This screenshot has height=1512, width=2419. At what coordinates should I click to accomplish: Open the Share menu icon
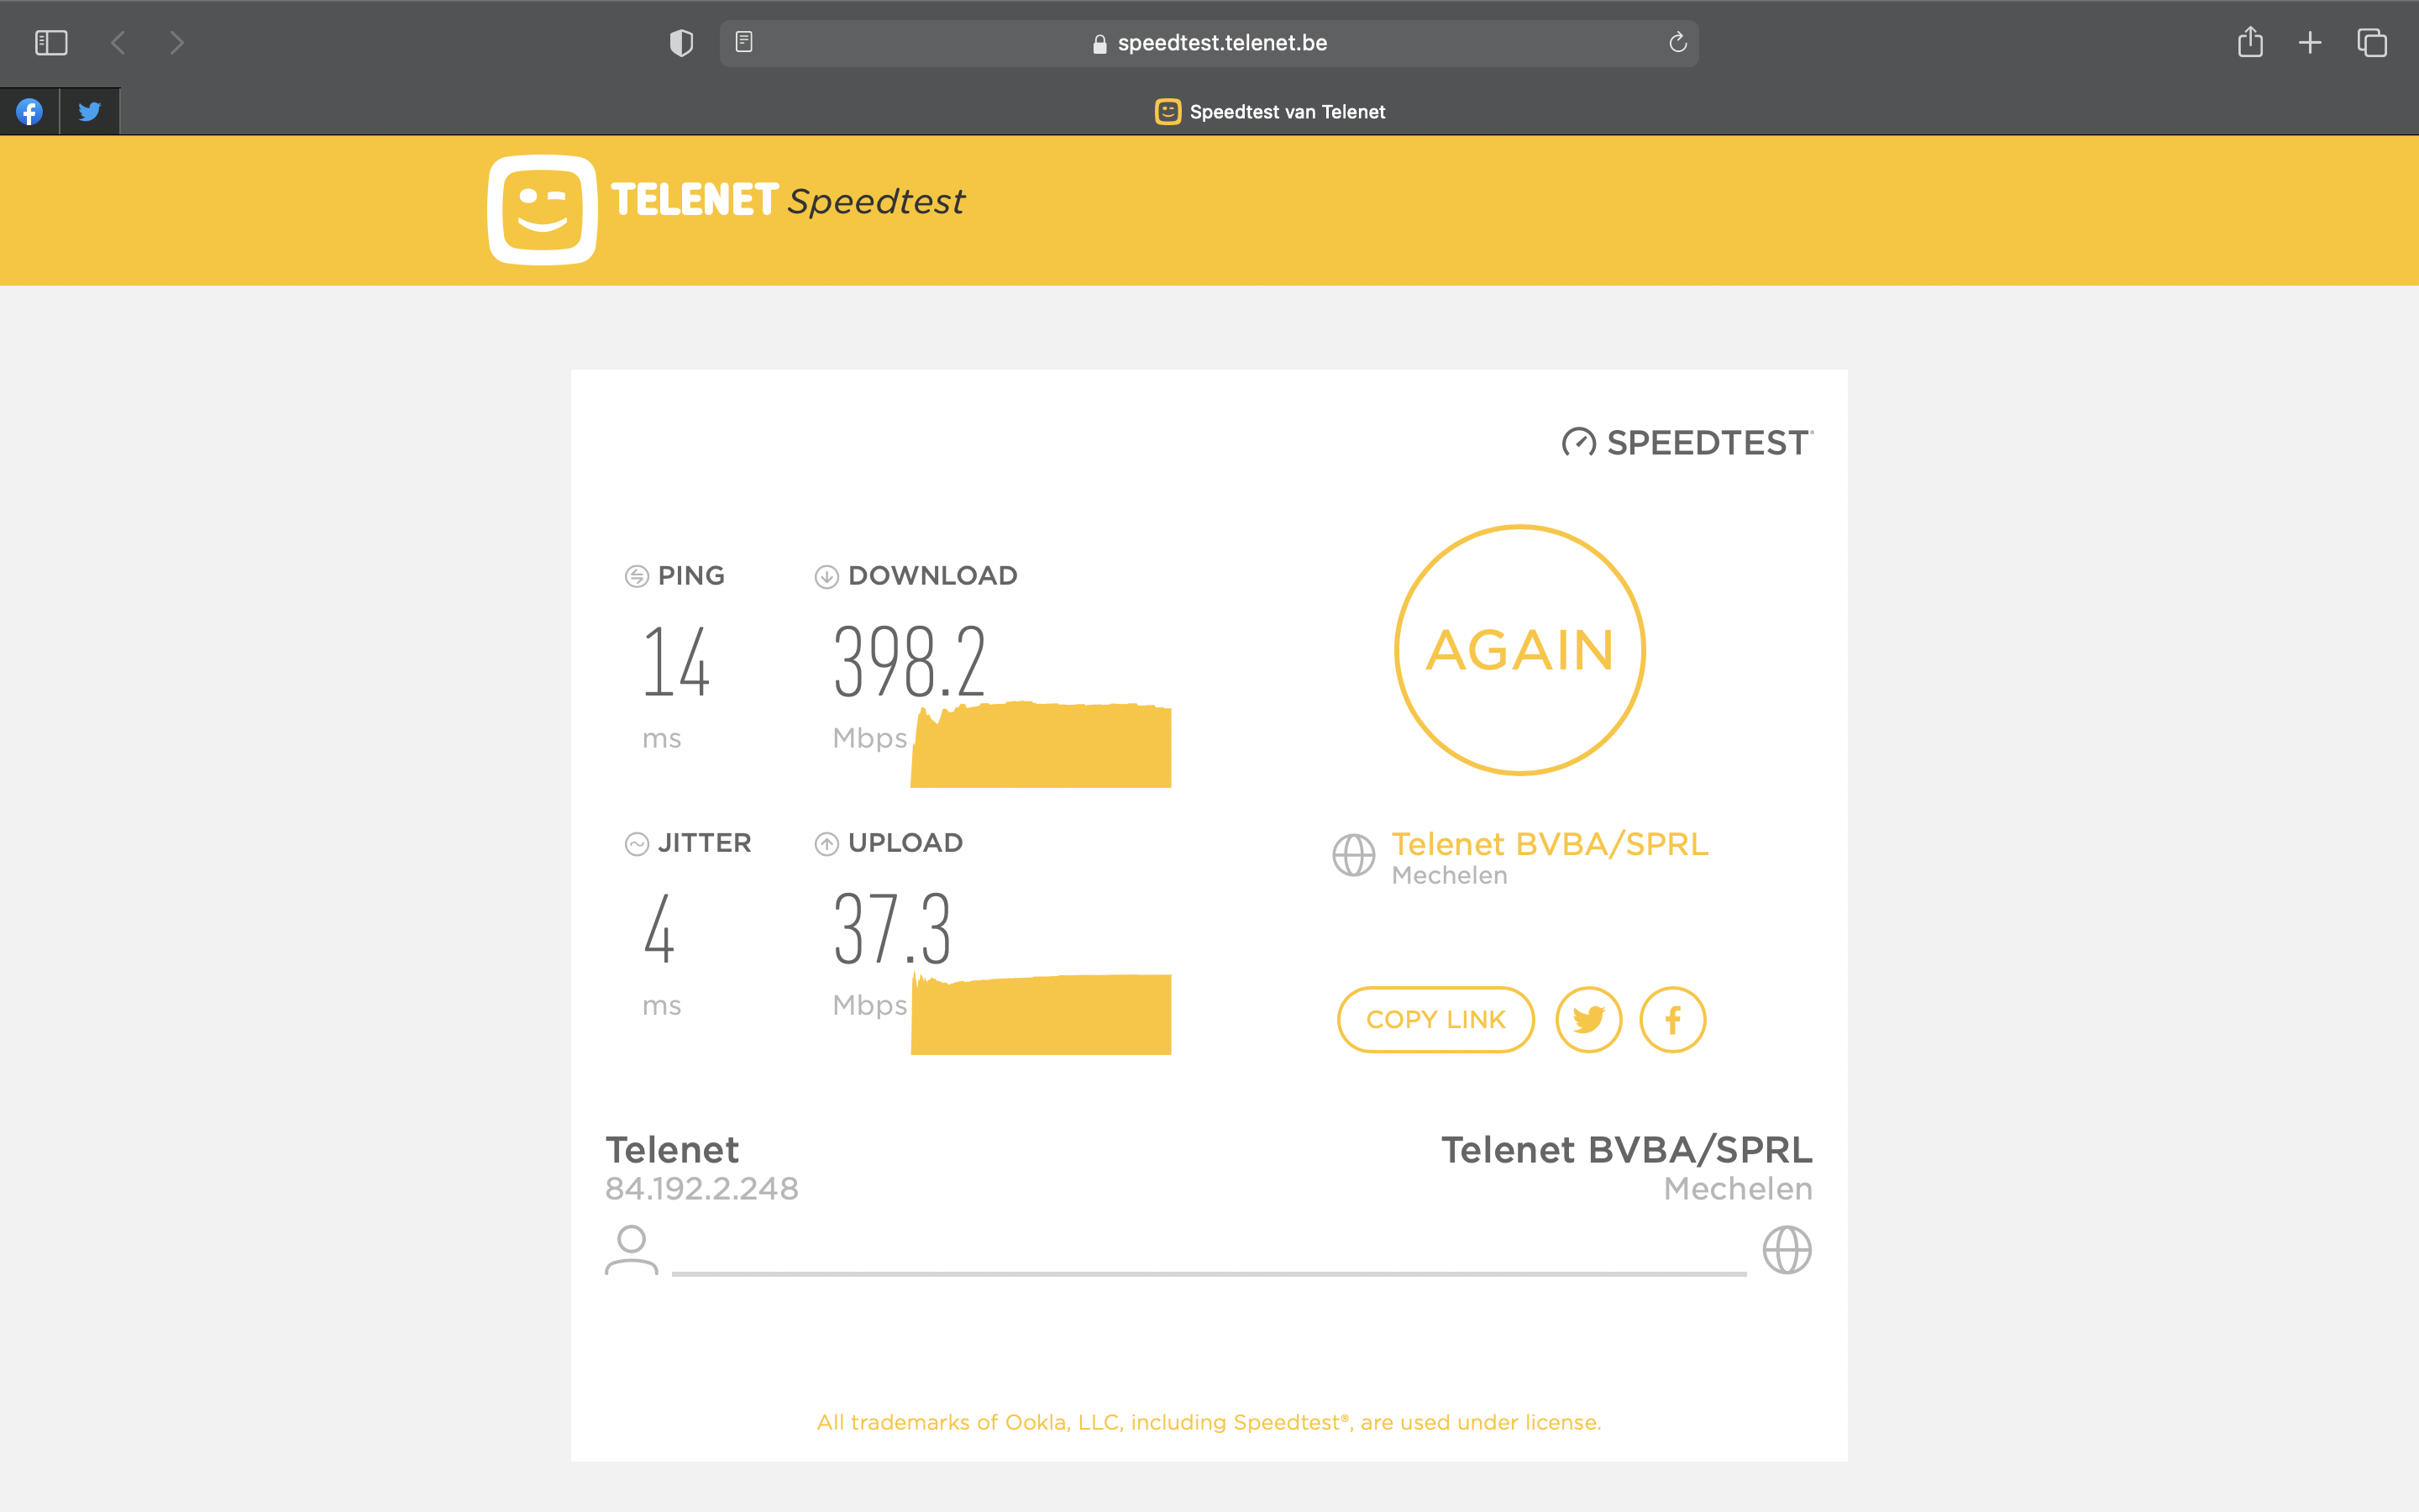pyautogui.click(x=2249, y=42)
